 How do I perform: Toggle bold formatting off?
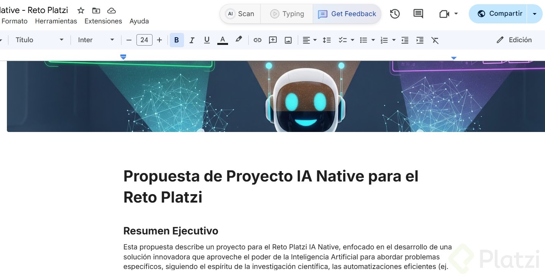click(x=177, y=40)
